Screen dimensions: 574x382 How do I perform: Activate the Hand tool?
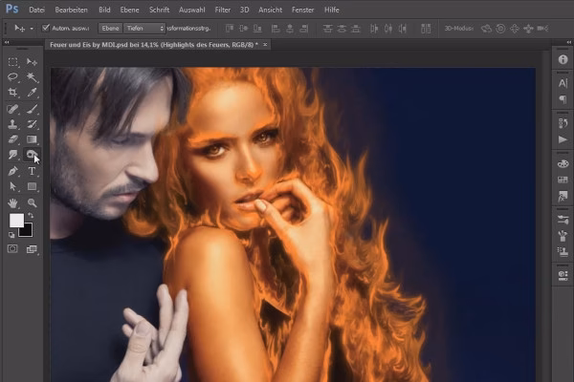[x=13, y=202]
